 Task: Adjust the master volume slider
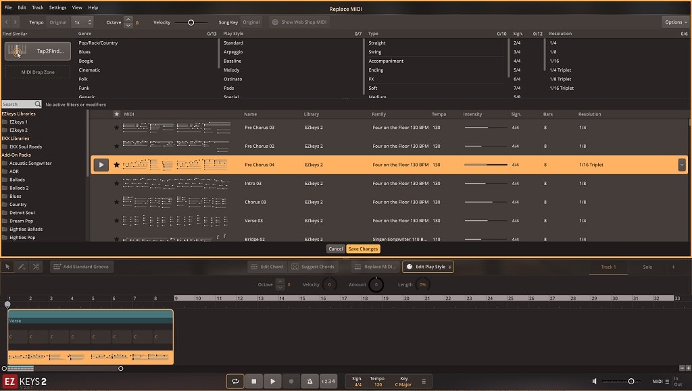click(631, 382)
